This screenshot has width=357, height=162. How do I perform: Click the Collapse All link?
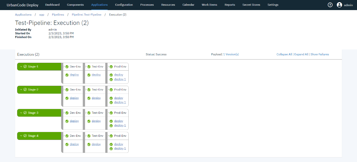pos(284,55)
